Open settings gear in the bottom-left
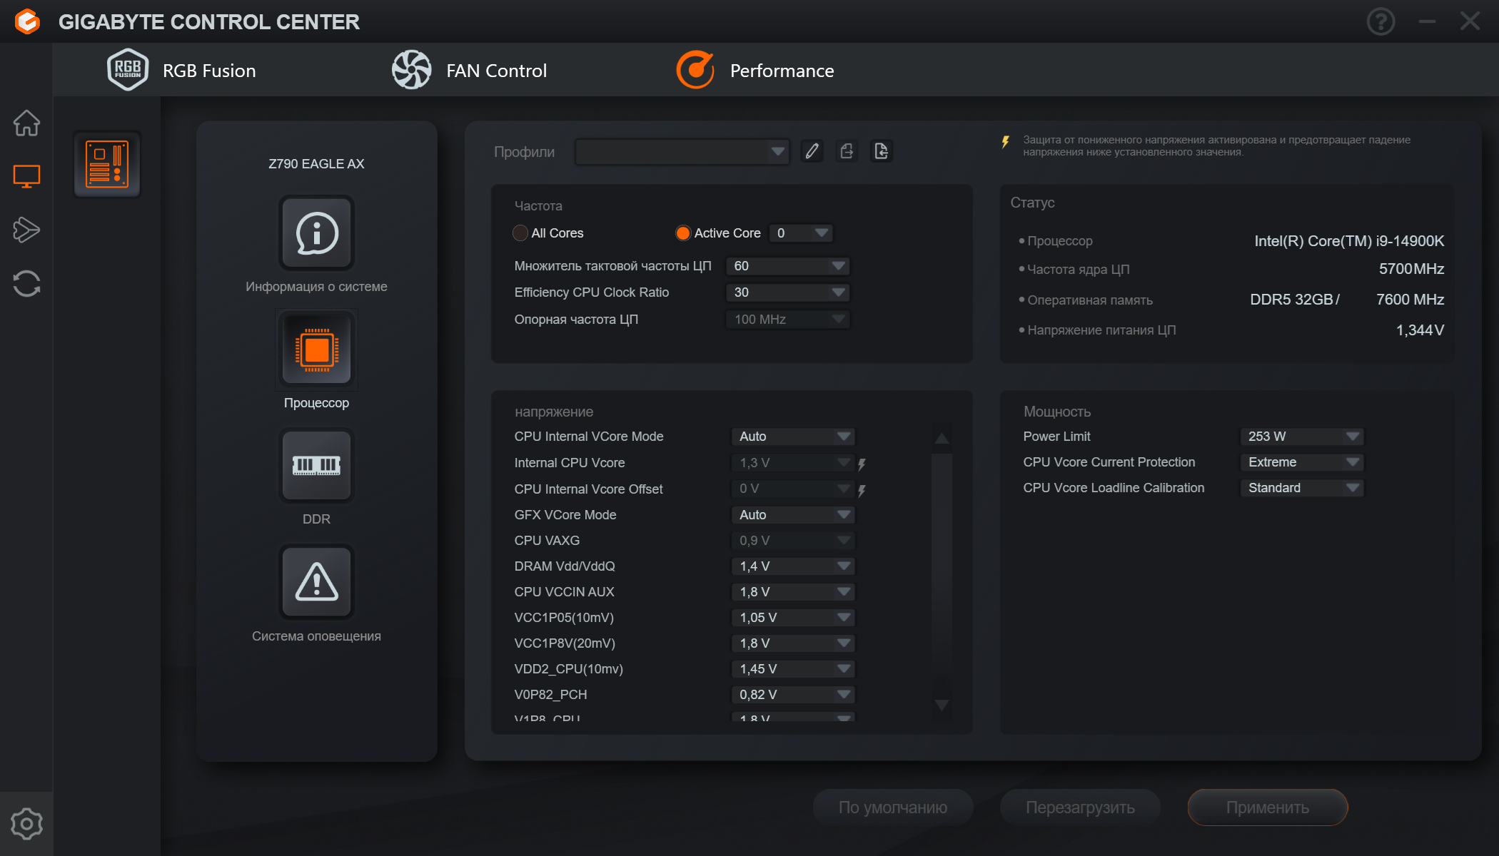This screenshot has width=1499, height=856. [x=26, y=824]
